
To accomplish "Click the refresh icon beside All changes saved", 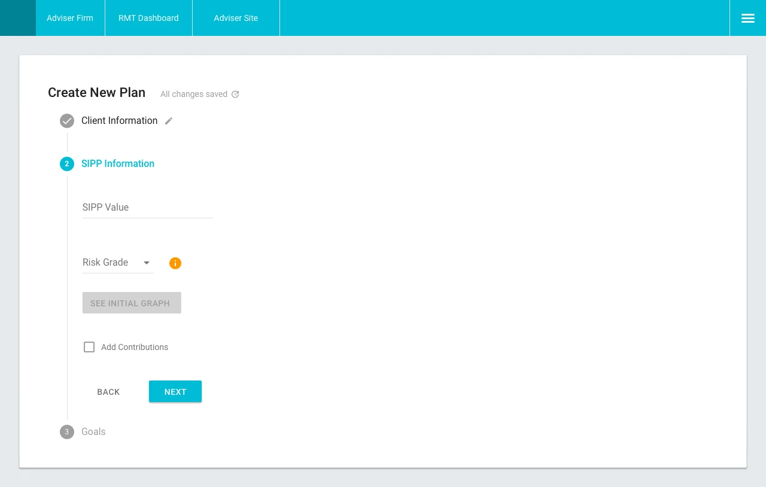I will click(x=235, y=95).
